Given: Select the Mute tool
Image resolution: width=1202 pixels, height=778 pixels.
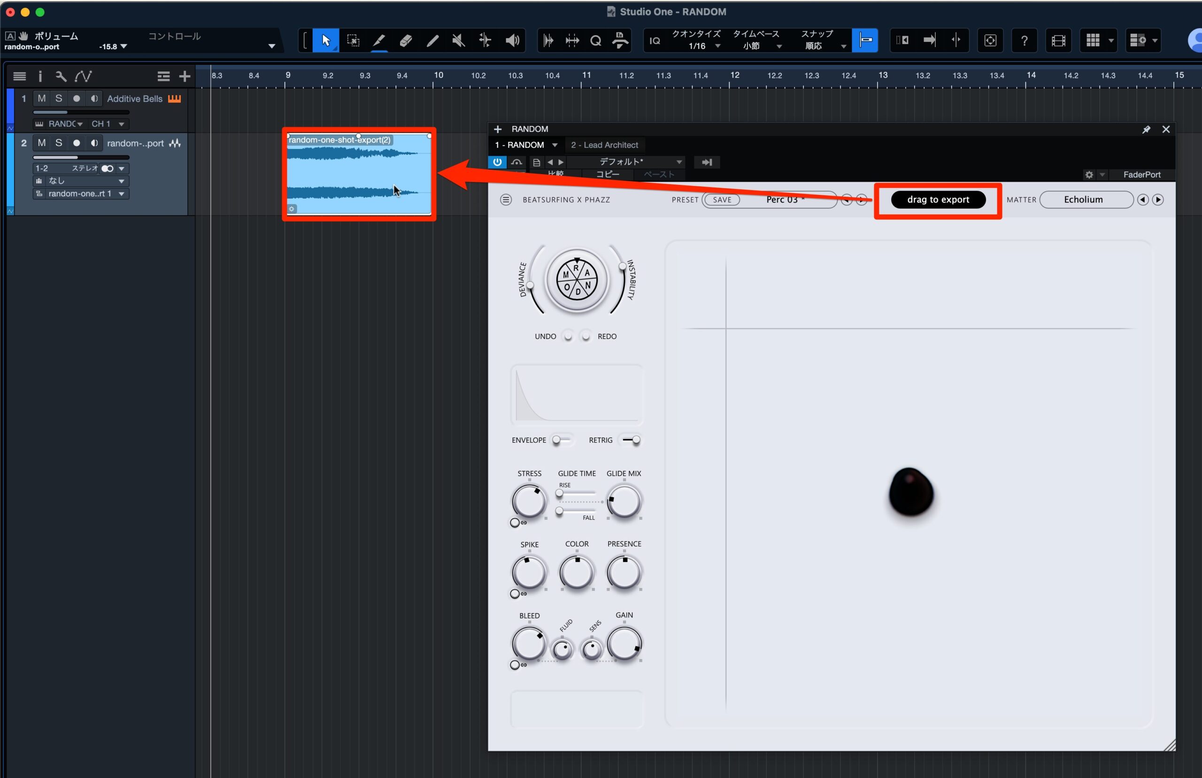Looking at the screenshot, I should click(x=459, y=40).
